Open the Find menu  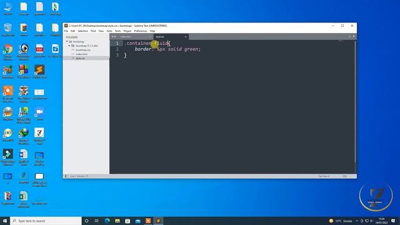(x=93, y=31)
